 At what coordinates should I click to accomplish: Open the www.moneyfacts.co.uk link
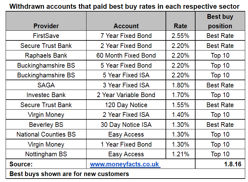pyautogui.click(x=125, y=164)
